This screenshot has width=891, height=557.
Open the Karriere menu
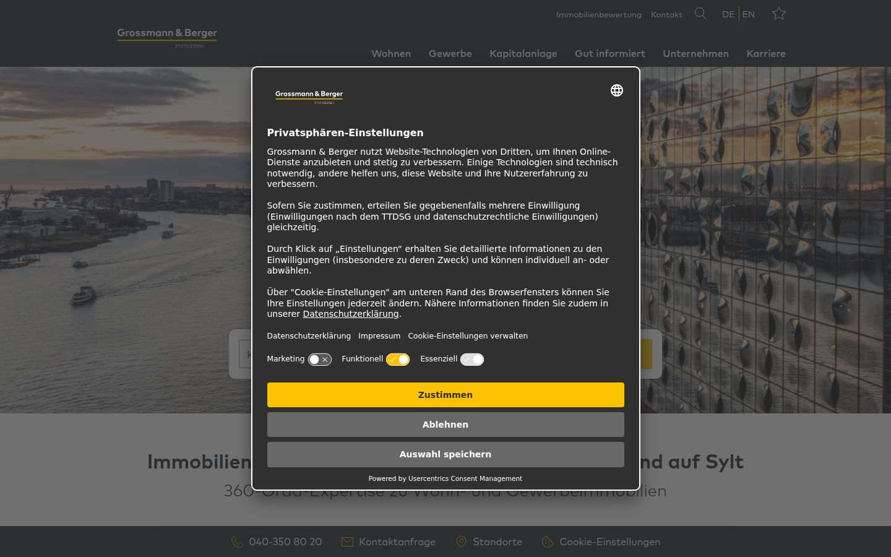coord(766,54)
